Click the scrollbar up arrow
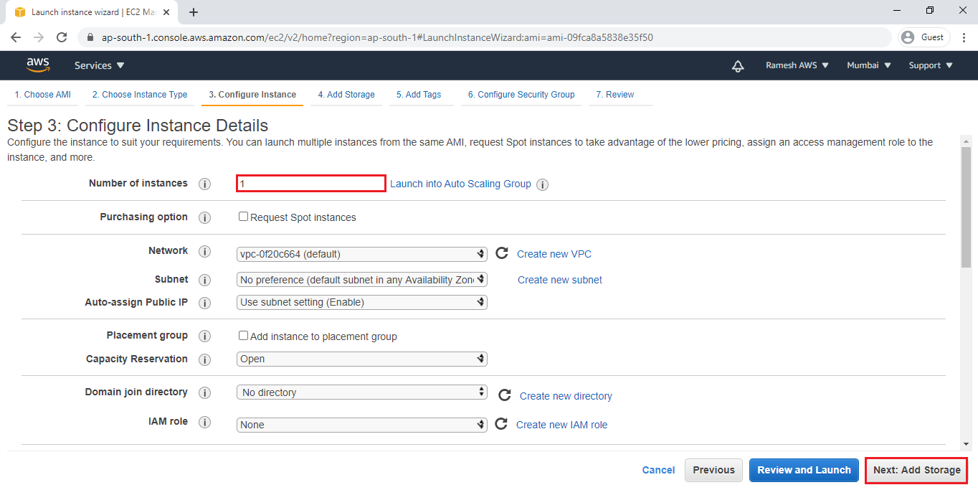The image size is (978, 490). point(966,141)
